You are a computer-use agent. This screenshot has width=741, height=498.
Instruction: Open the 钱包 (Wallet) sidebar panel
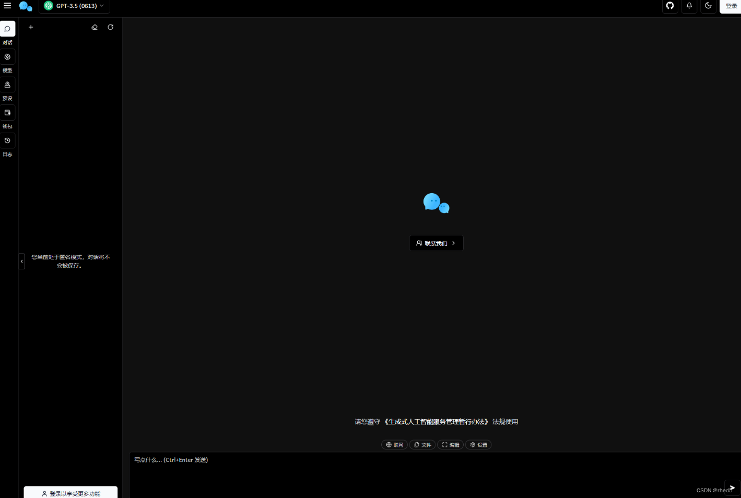coord(7,112)
